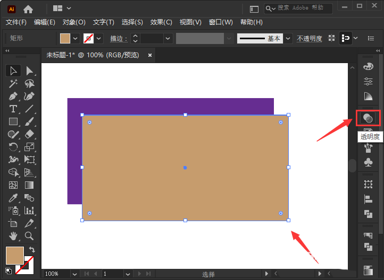This screenshot has height=280, width=384.
Task: Open the brush definition 基本 dropdown
Action: 288,38
